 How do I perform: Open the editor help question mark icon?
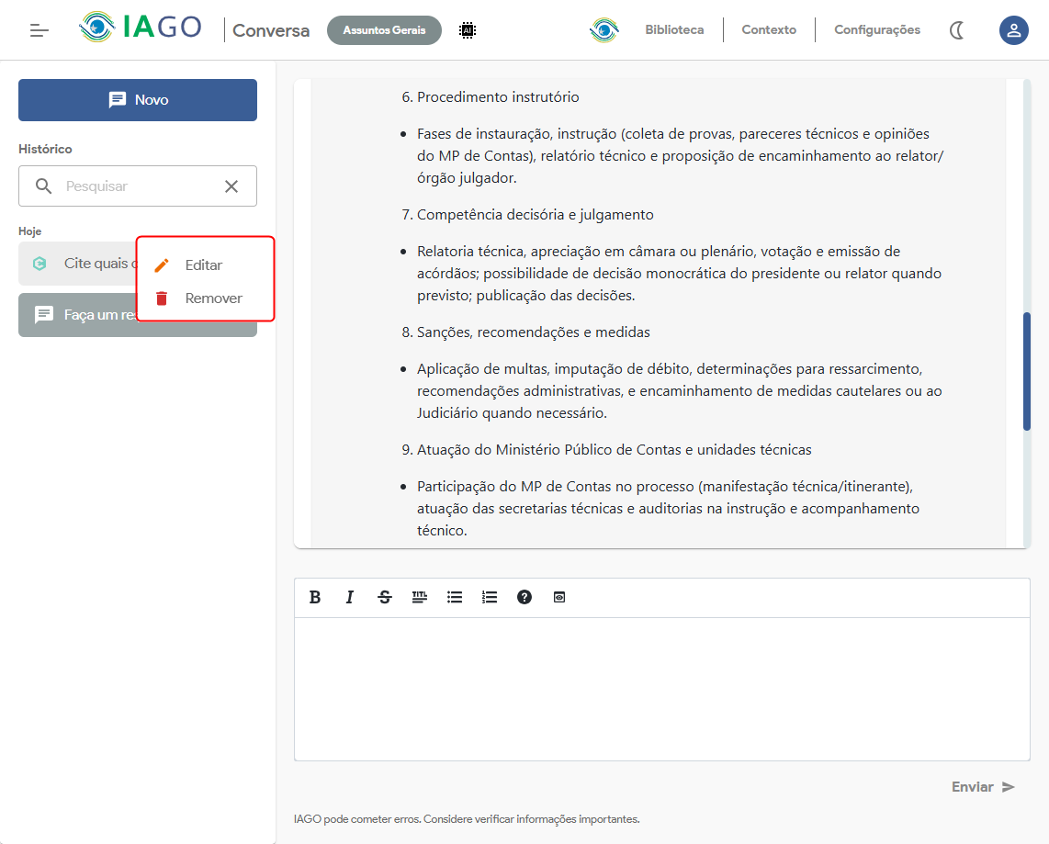click(524, 597)
